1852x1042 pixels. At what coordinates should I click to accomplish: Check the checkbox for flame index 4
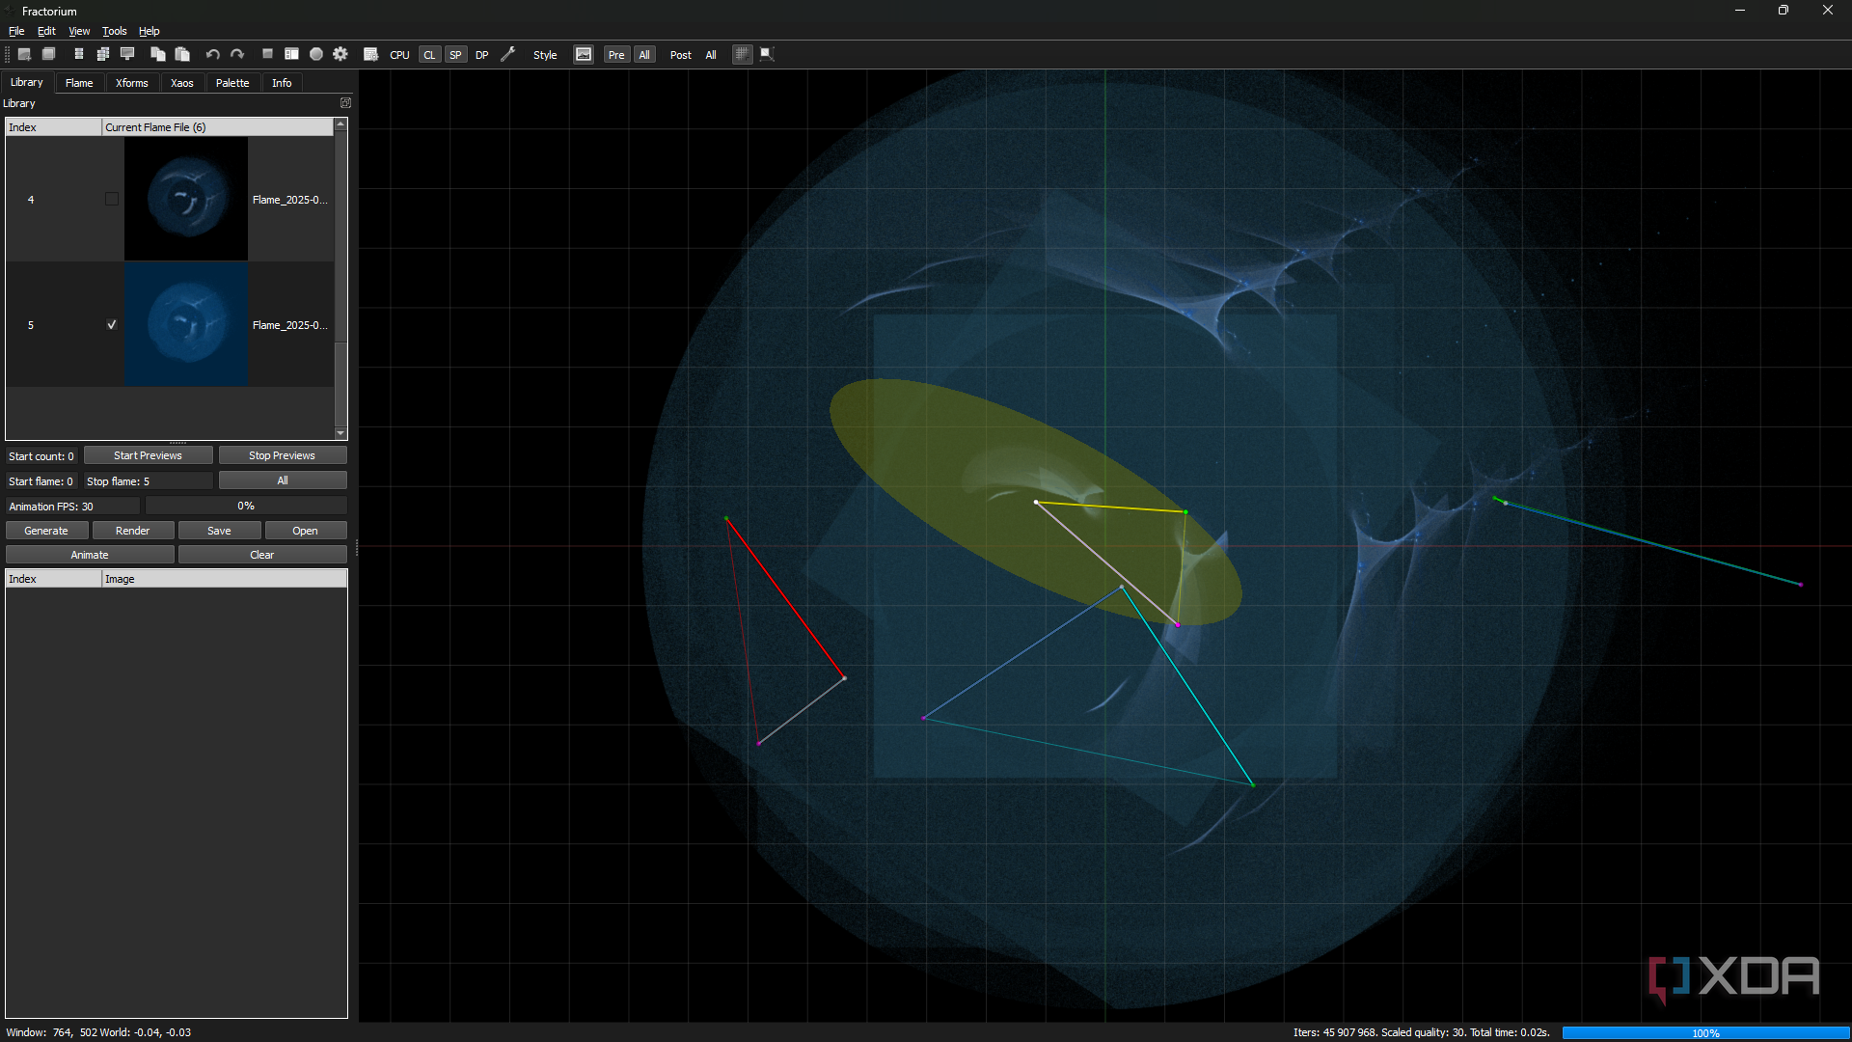[112, 199]
